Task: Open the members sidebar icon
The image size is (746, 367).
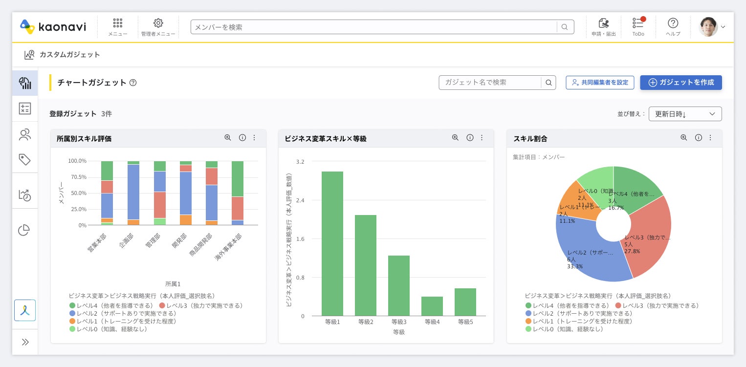Action: tap(25, 134)
